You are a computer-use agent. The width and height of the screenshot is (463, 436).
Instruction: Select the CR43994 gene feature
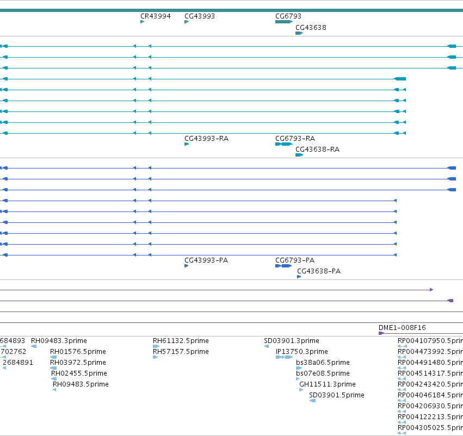(x=143, y=22)
